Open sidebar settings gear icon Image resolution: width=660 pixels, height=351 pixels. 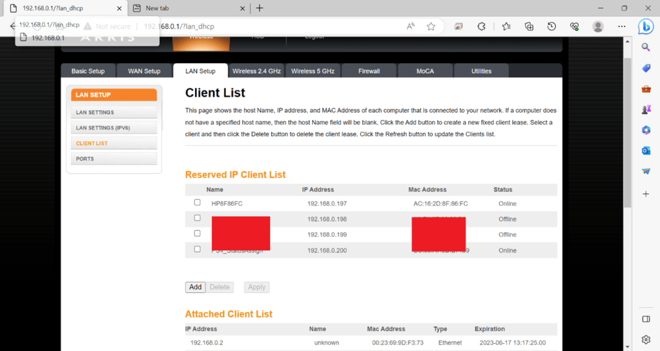[x=645, y=339]
